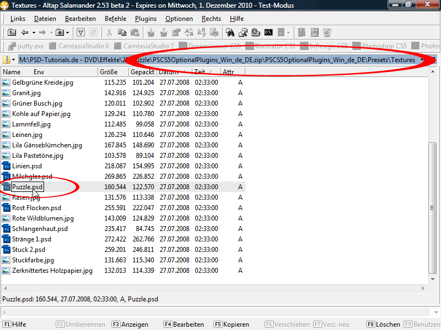
Task: Select file Linien.psd
Action: (27, 166)
